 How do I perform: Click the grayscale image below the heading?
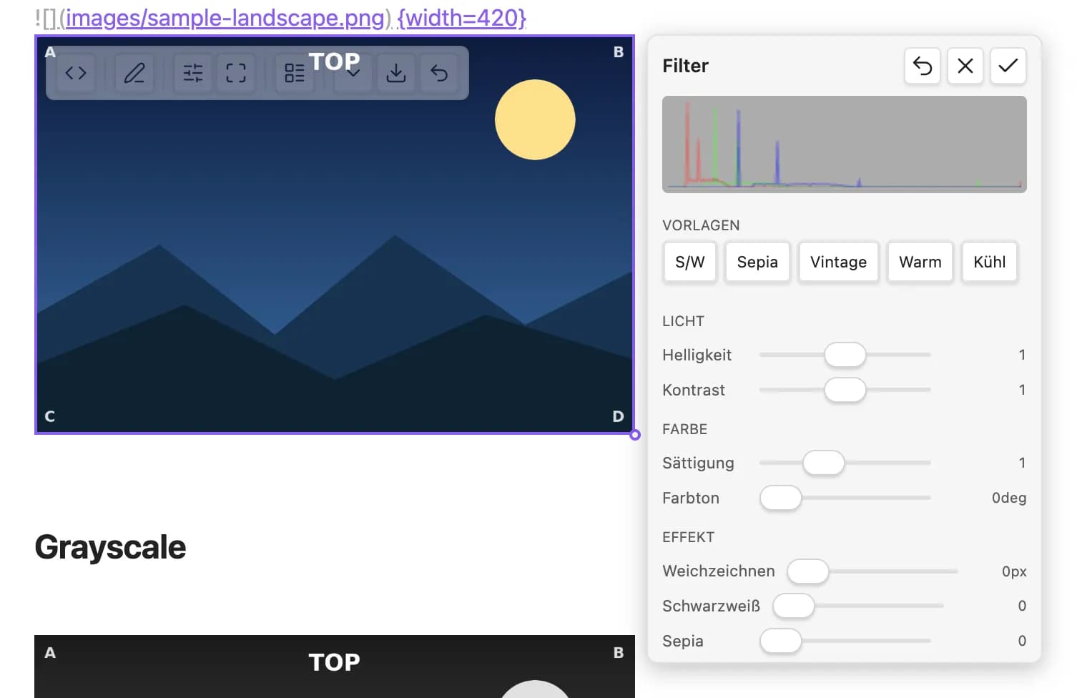pos(335,667)
